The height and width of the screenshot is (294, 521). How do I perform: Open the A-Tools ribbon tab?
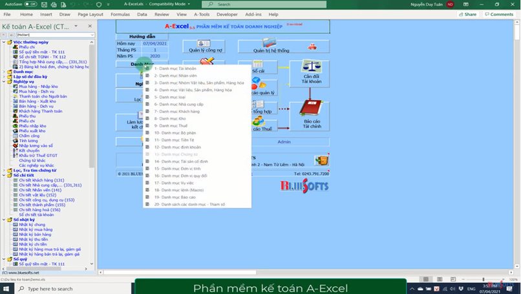tap(202, 14)
